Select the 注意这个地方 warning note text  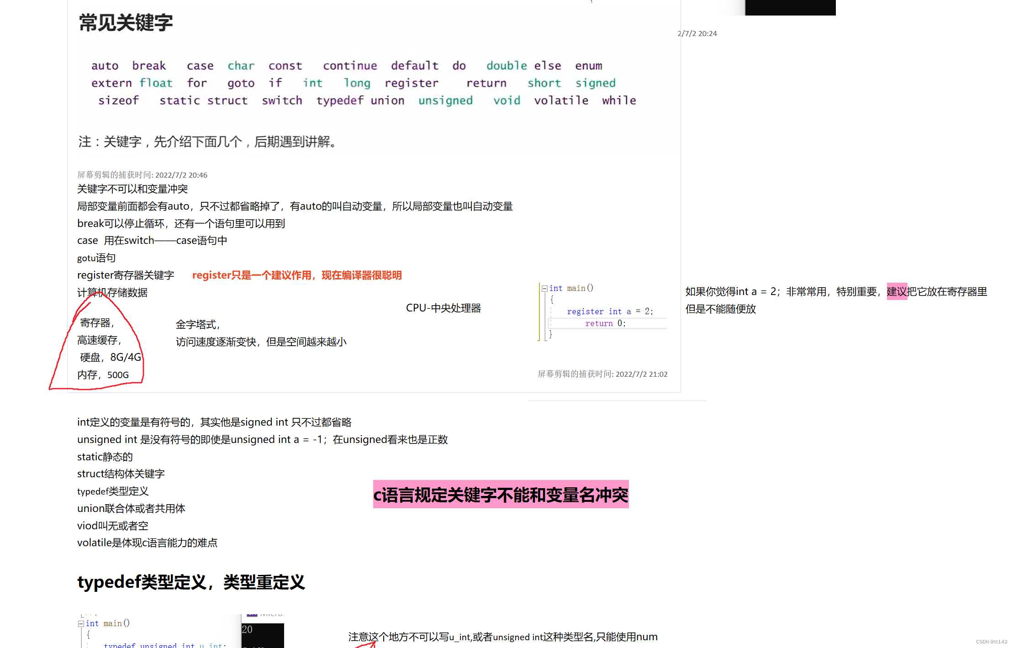[502, 637]
